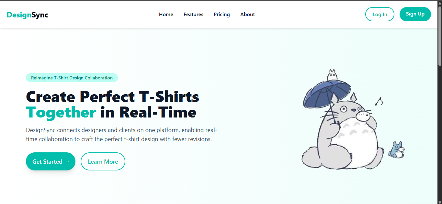Click the Log In button
The width and height of the screenshot is (442, 204).
click(380, 14)
